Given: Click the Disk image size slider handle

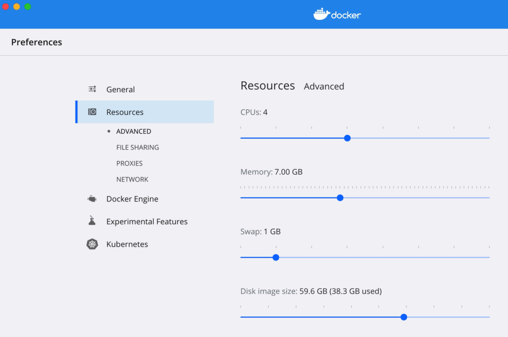Looking at the screenshot, I should click(404, 317).
